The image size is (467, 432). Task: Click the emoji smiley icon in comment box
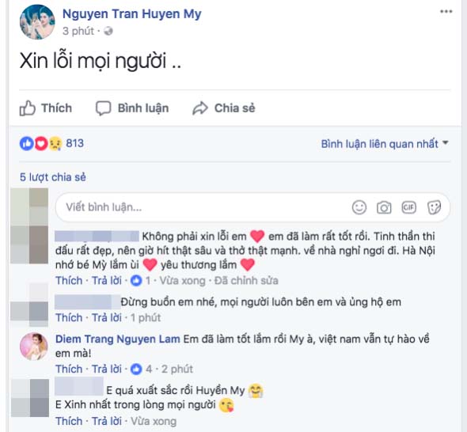tap(359, 207)
